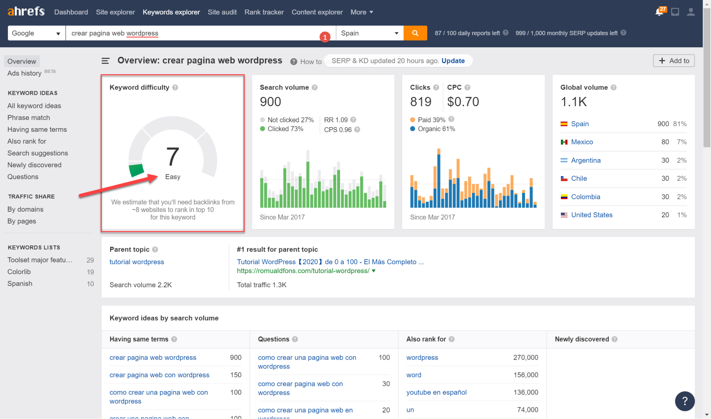Click help icon next to Parent topic
This screenshot has height=419, width=711.
point(155,249)
